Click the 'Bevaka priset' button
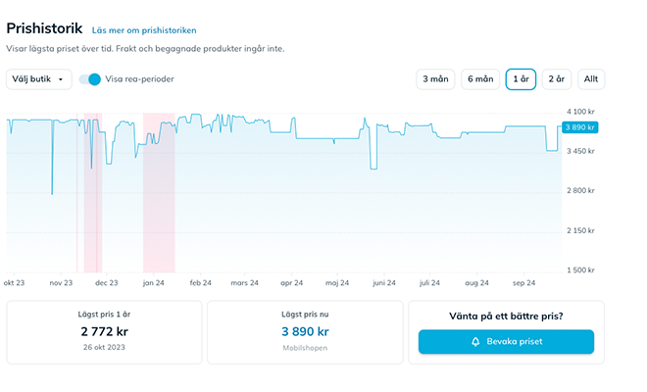This screenshot has width=647, height=392. 506,342
